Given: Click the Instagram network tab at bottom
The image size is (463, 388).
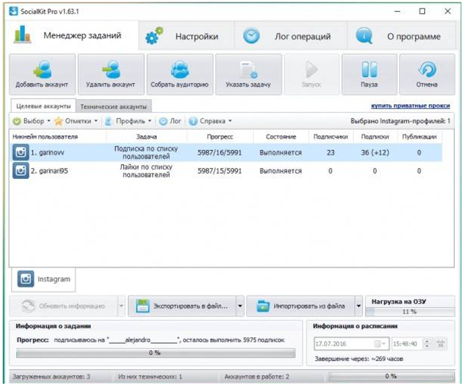Looking at the screenshot, I should tap(43, 279).
